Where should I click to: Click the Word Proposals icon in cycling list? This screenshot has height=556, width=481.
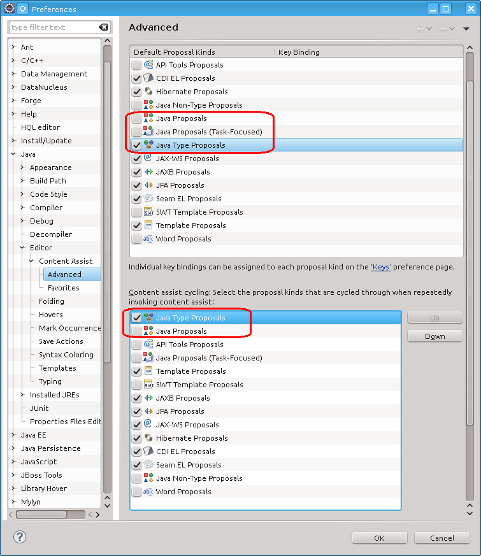(148, 492)
